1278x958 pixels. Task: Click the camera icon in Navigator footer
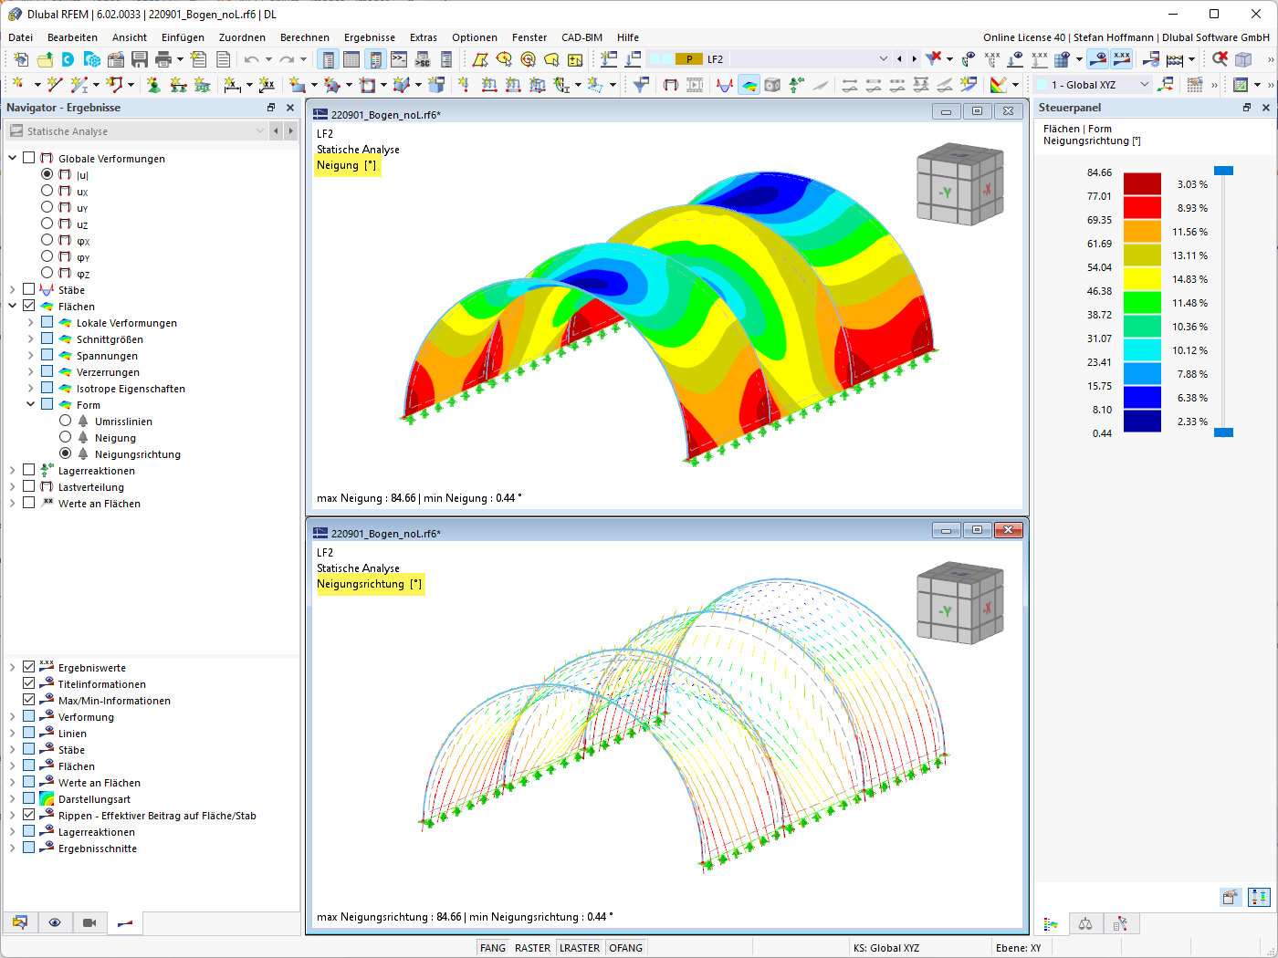(89, 922)
